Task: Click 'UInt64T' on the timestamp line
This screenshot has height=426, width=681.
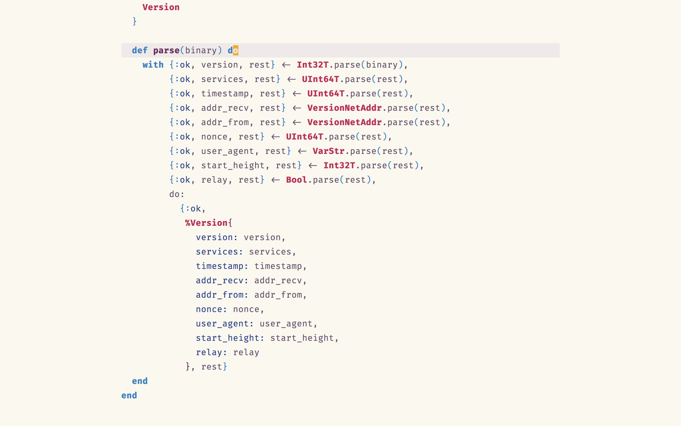Action: coord(326,93)
